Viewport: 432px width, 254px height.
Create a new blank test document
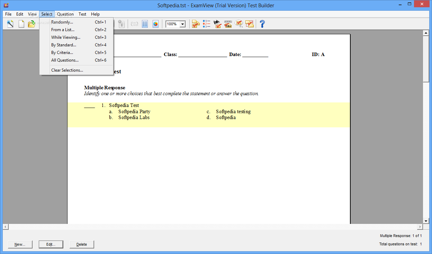pos(21,24)
